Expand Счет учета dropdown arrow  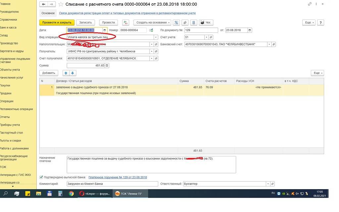pyautogui.click(x=207, y=37)
